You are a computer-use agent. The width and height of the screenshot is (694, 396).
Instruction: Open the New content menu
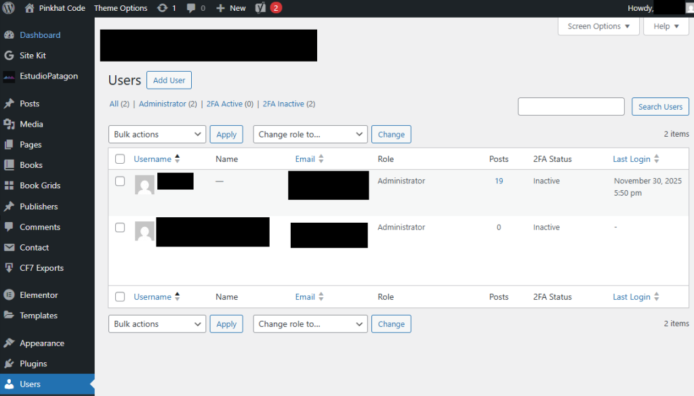pos(230,7)
